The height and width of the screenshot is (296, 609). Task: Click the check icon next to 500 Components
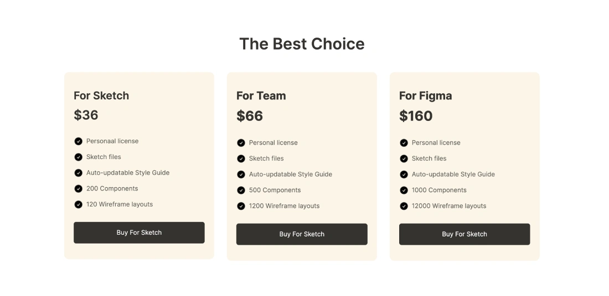coord(241,191)
